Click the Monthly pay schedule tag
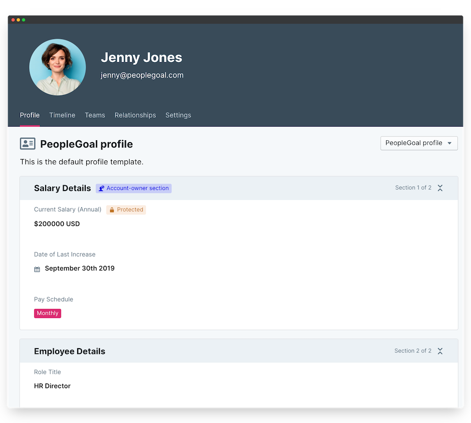The image size is (471, 423). [48, 313]
